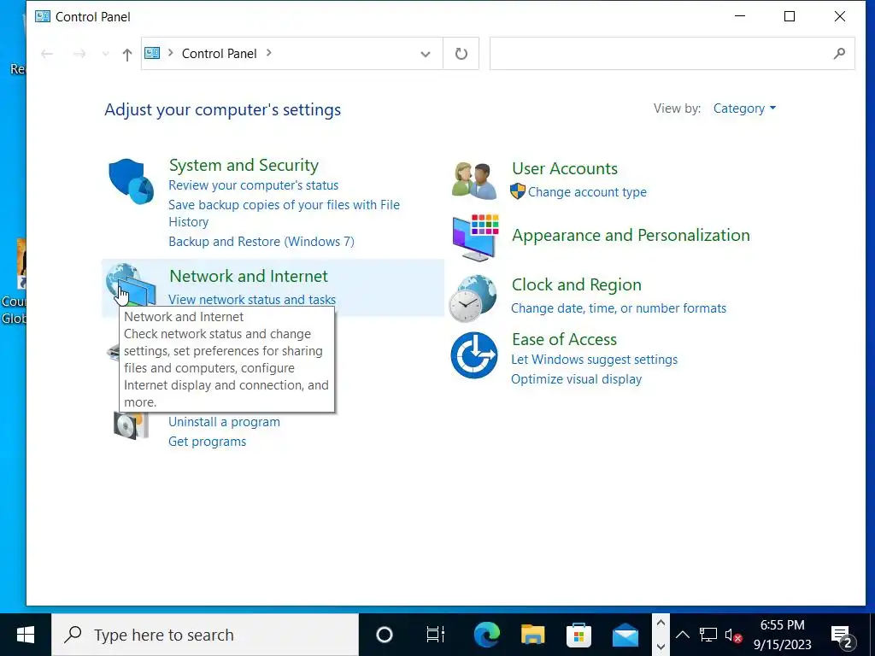Click the taskbar Type here to search box

tap(205, 635)
